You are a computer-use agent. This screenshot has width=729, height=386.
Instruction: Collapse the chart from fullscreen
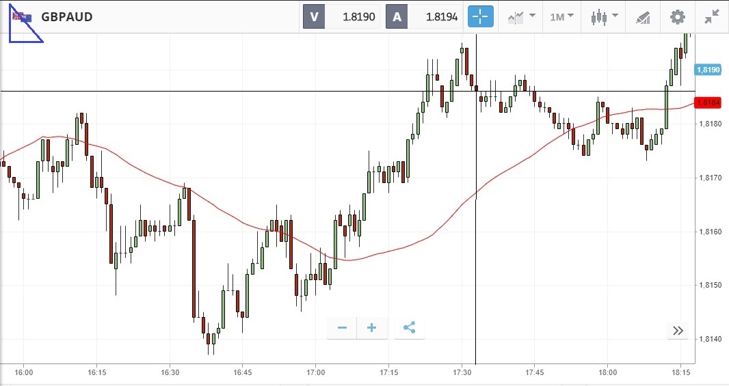(x=712, y=17)
